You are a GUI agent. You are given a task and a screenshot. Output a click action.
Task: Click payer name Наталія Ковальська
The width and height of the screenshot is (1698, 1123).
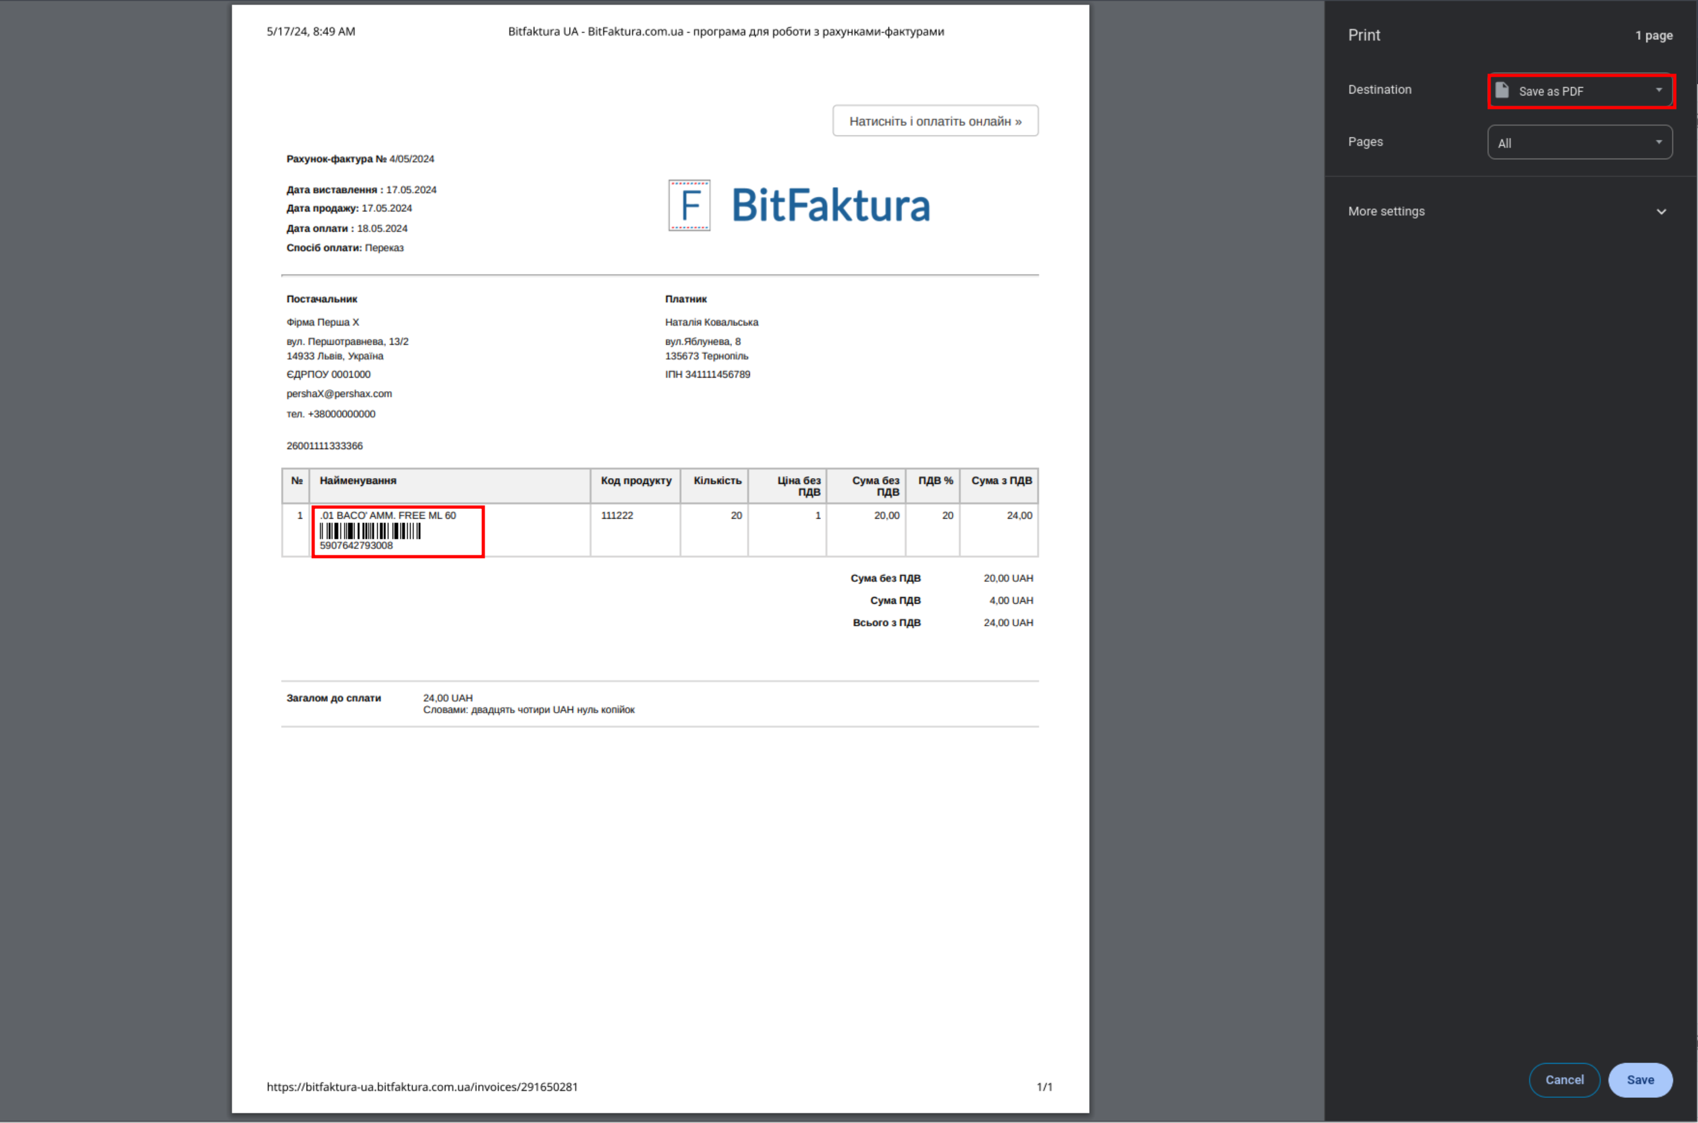click(711, 322)
